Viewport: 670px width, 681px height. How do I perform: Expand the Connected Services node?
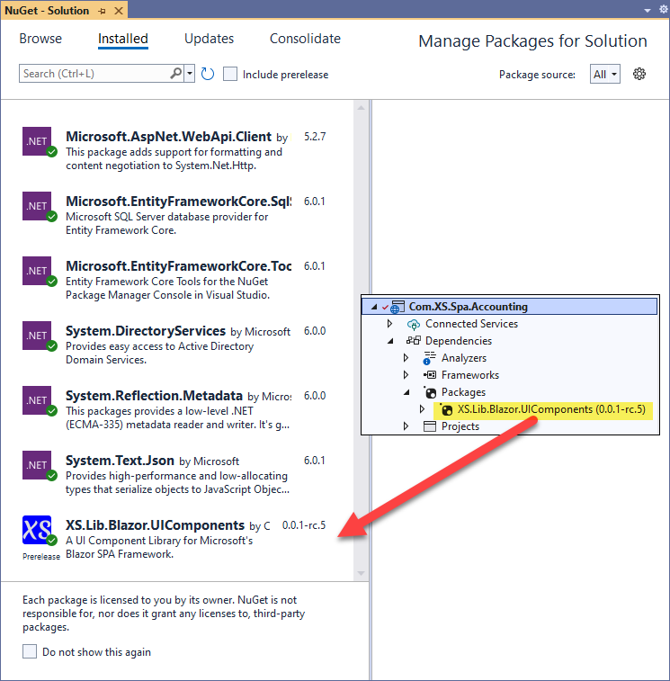390,324
